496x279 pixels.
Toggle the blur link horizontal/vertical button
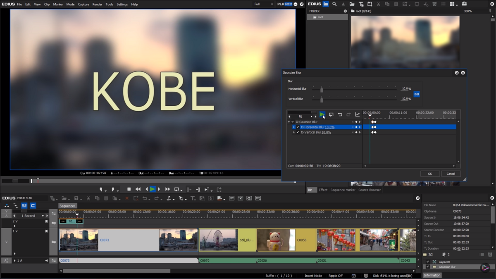[x=417, y=94]
